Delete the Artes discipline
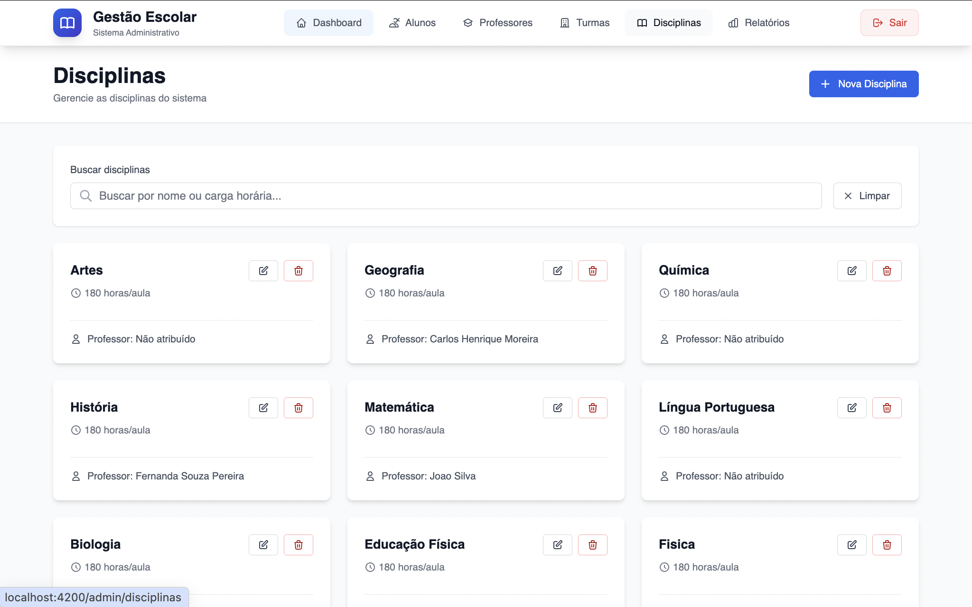The height and width of the screenshot is (607, 972). point(298,271)
